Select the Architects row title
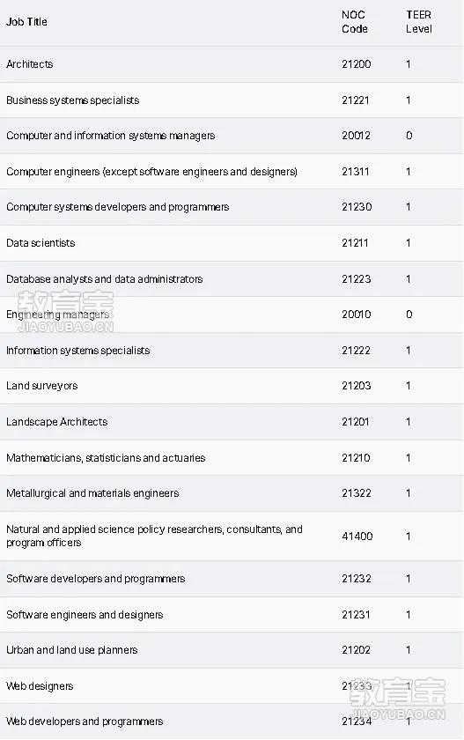The width and height of the screenshot is (464, 740). [x=30, y=64]
